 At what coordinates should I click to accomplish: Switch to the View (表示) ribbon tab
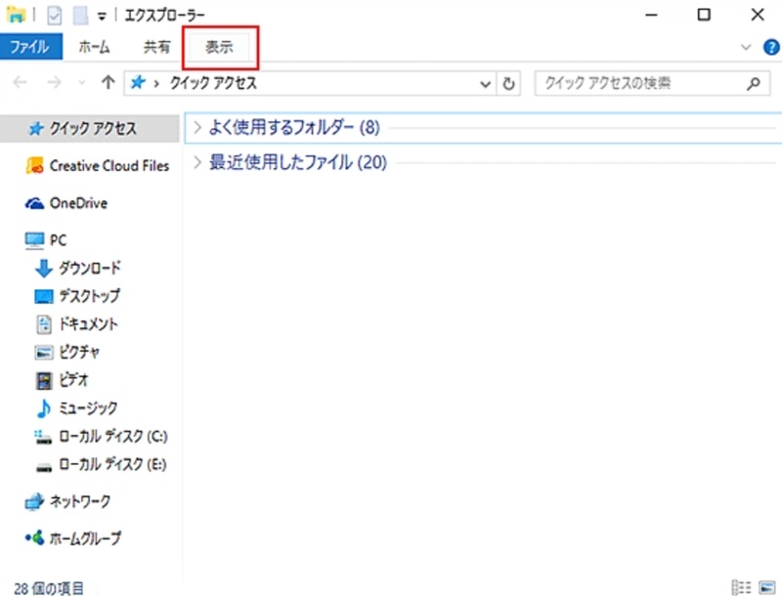point(217,46)
